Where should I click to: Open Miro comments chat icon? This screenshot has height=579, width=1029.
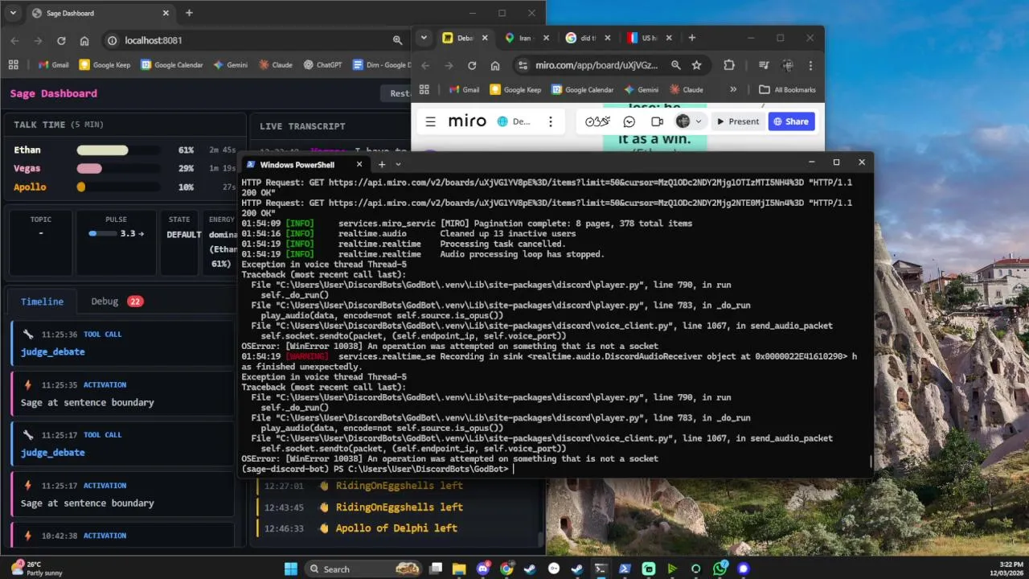tap(629, 121)
